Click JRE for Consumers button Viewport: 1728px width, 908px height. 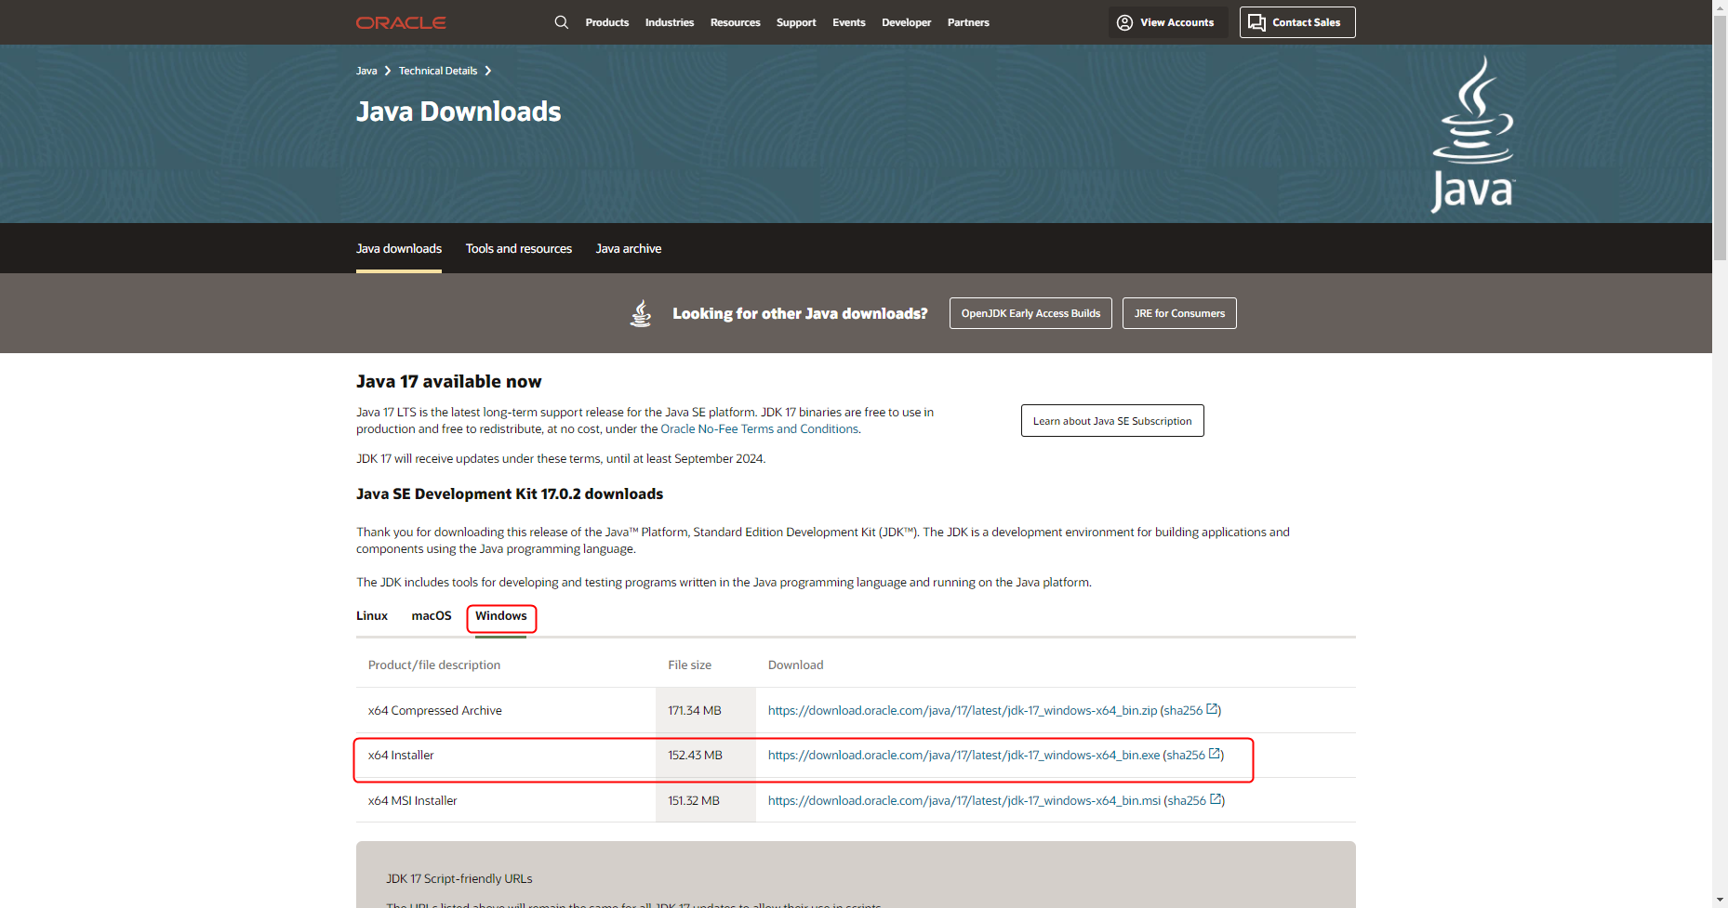[x=1179, y=313]
